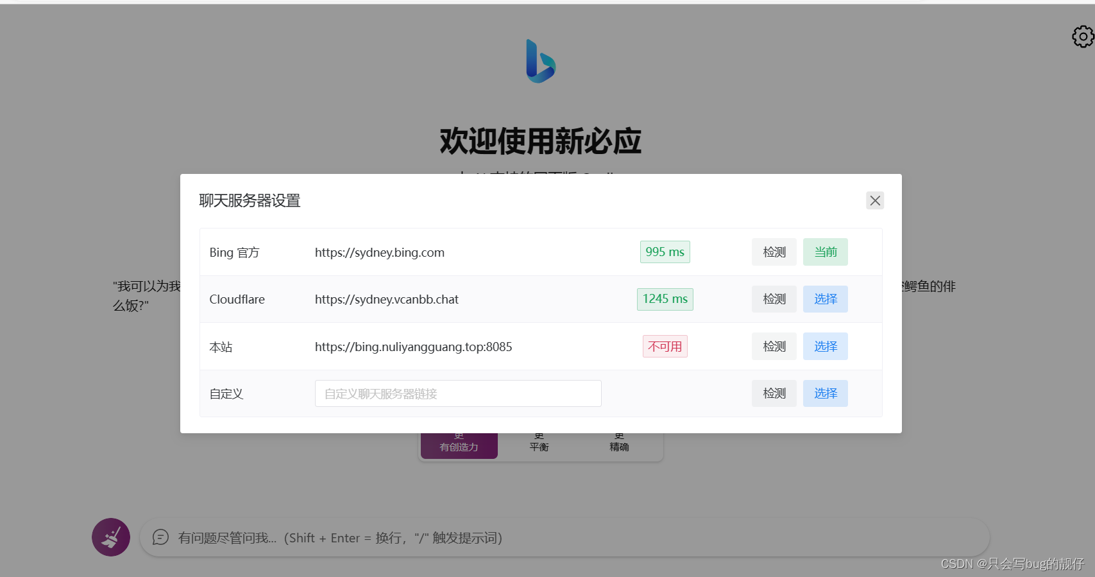This screenshot has height=577, width=1095.
Task: Test the Cloudflare server with 检测
Action: pyautogui.click(x=774, y=299)
